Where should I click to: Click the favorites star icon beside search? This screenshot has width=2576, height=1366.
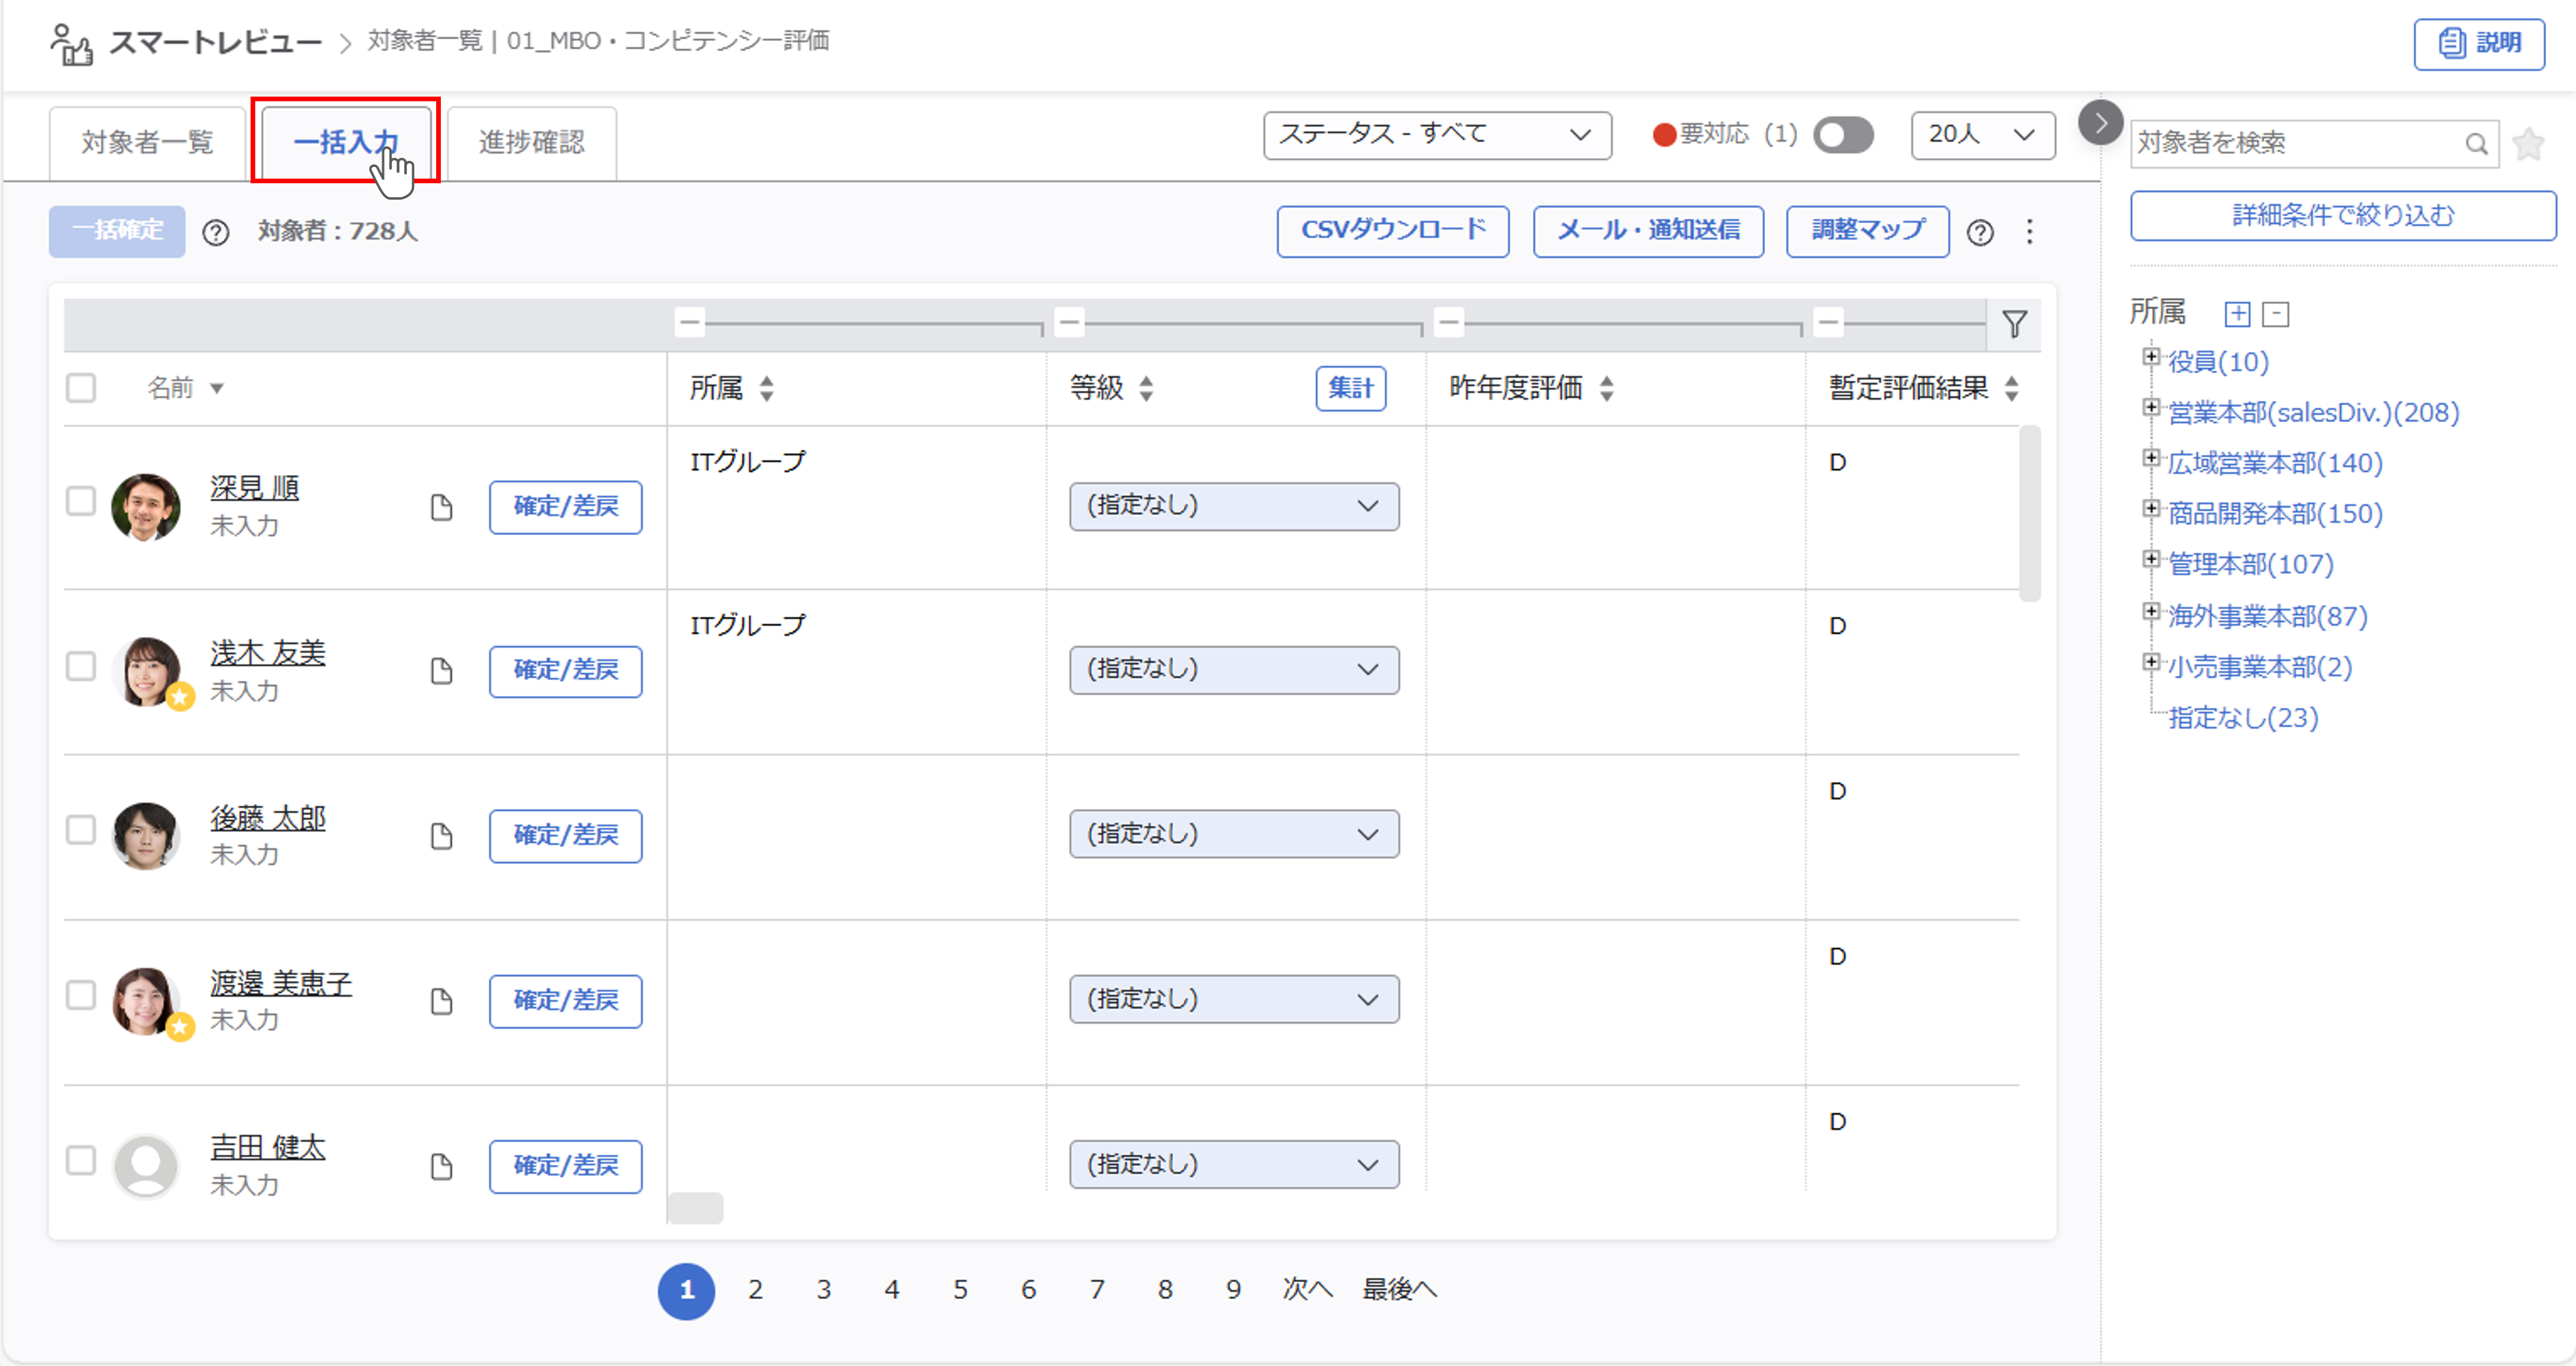tap(2529, 144)
